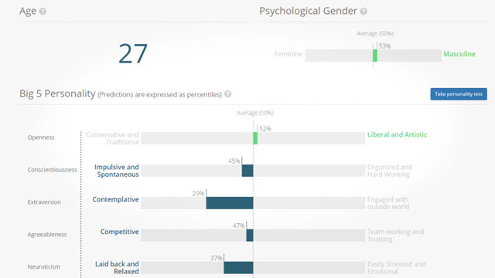495x278 pixels.
Task: Click the Competitive label
Action: [x=120, y=232]
